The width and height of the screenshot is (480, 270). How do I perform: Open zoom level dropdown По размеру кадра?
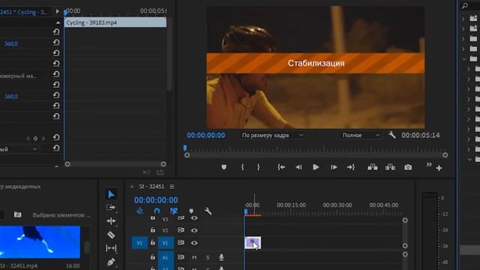tap(272, 135)
